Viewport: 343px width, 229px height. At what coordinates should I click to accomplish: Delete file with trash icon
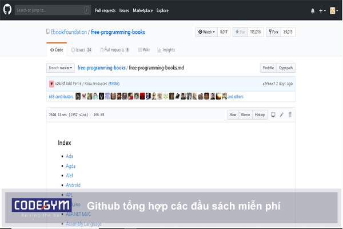[x=290, y=114]
